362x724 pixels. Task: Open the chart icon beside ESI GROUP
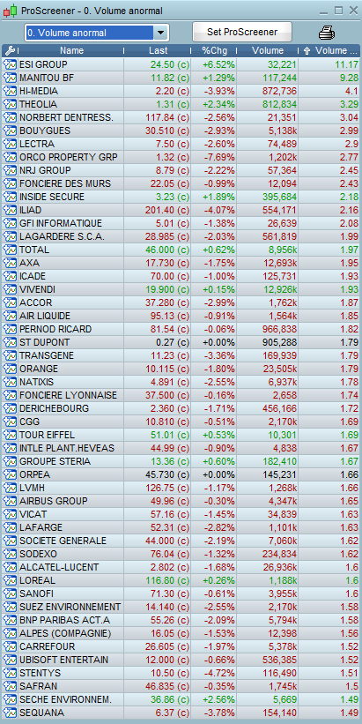[x=10, y=64]
